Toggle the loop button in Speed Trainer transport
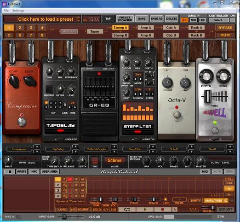Image resolution: width=240 pixels, height=222 pixels. 127,210
